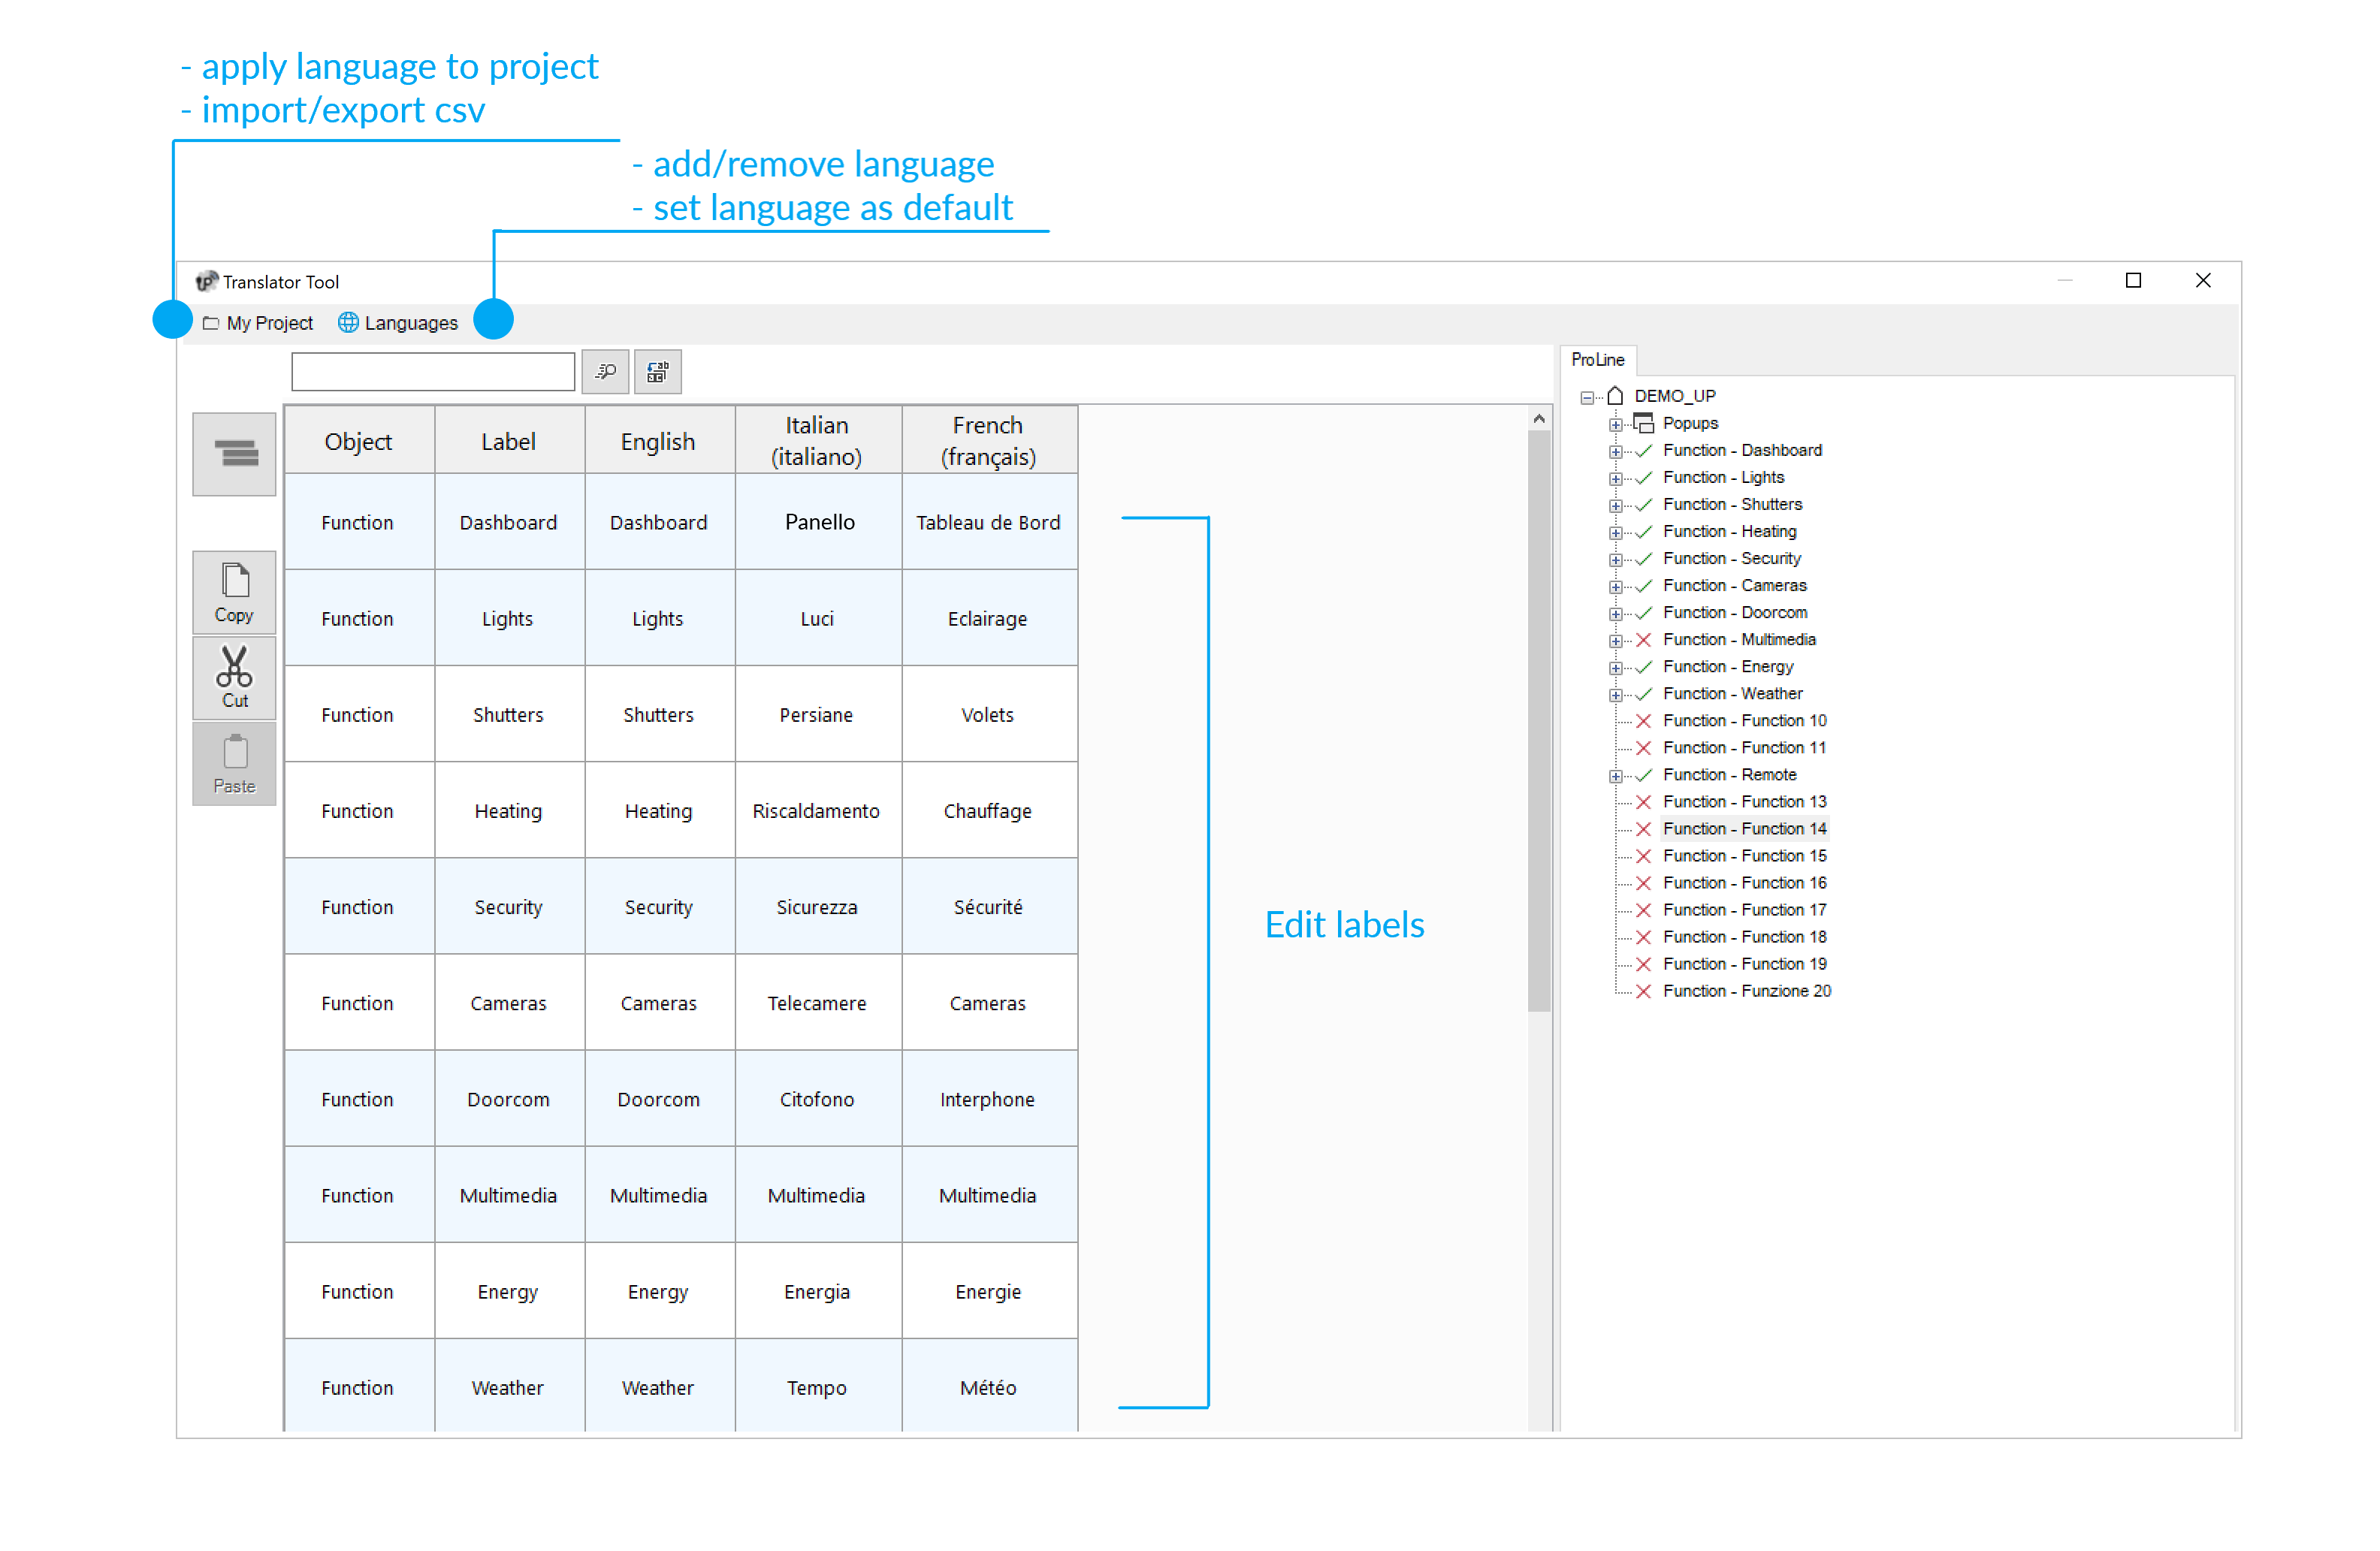Click red cross icon for Function - Function 10

pyautogui.click(x=1643, y=720)
